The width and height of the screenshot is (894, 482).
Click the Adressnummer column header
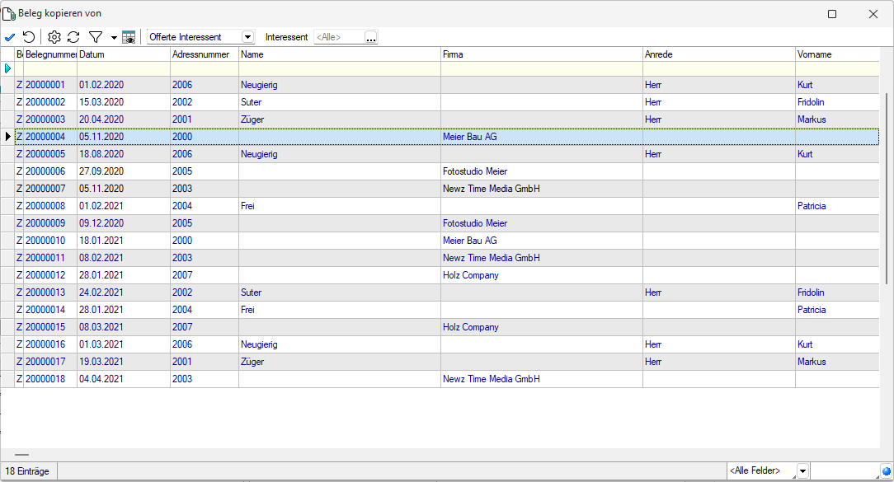[204, 54]
